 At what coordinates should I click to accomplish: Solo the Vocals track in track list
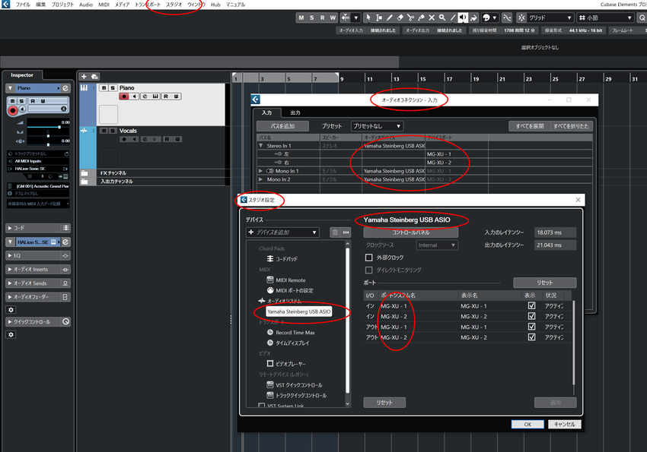coord(112,131)
